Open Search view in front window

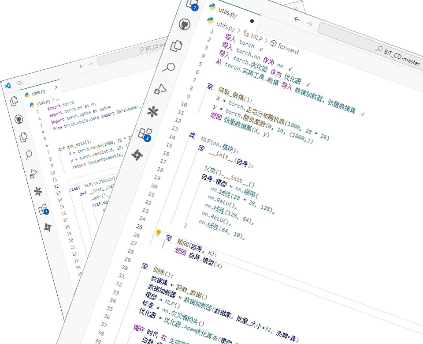169,67
